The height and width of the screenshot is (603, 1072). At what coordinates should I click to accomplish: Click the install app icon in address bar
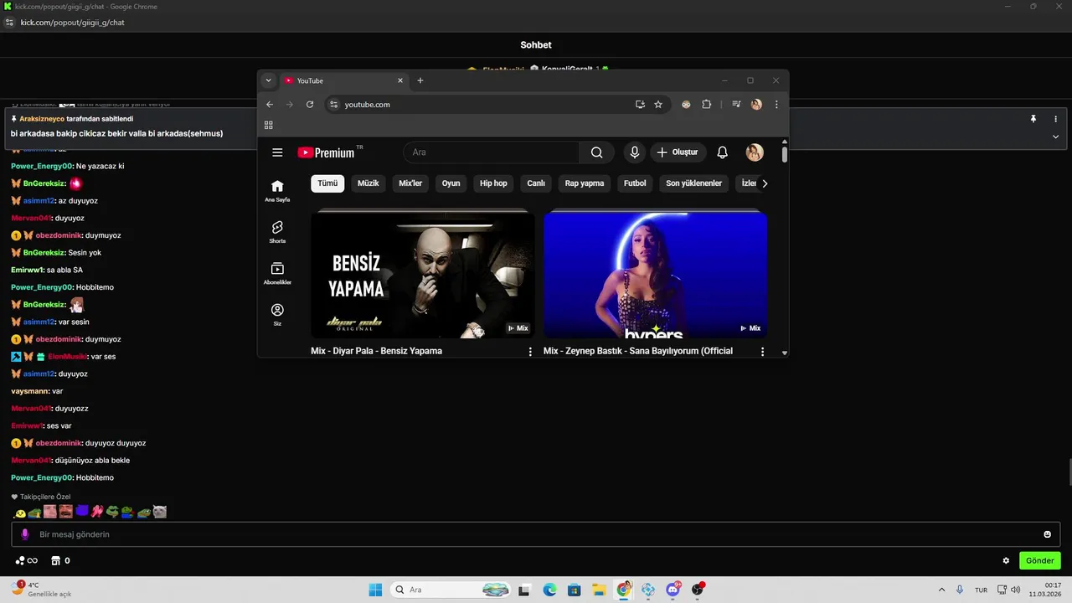tap(640, 105)
